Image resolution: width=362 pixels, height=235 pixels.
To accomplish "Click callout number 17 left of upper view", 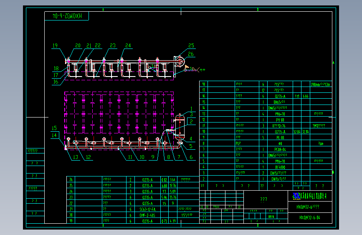I will point(56,75).
